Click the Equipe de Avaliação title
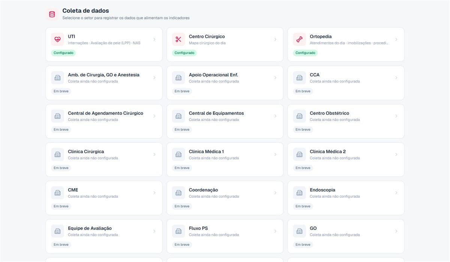Screen dimensions: 450x262 click(90, 228)
